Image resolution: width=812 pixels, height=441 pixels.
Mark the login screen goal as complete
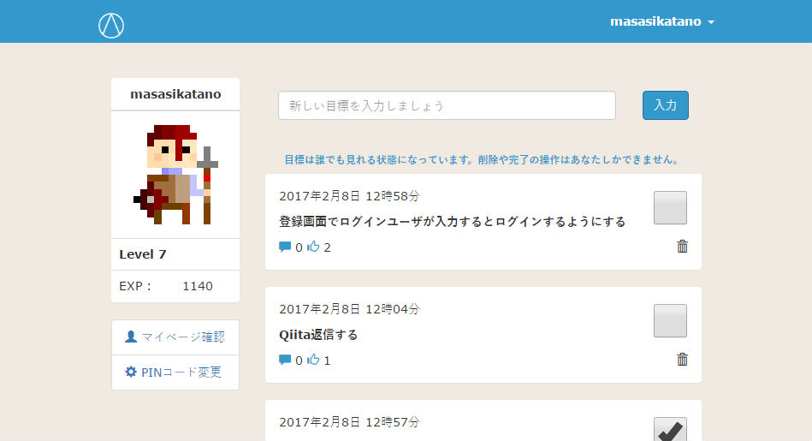(x=670, y=208)
